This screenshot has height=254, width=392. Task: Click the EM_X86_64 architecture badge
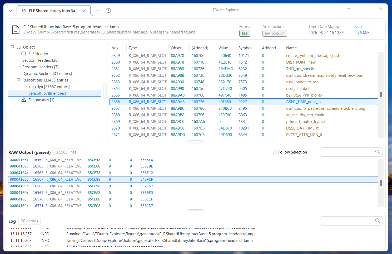(x=275, y=33)
